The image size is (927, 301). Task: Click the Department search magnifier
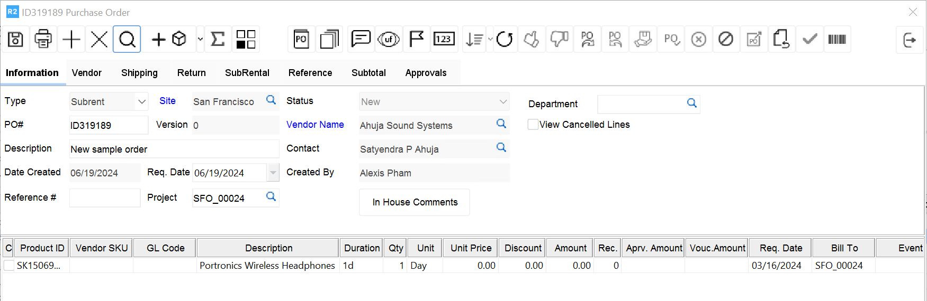691,104
